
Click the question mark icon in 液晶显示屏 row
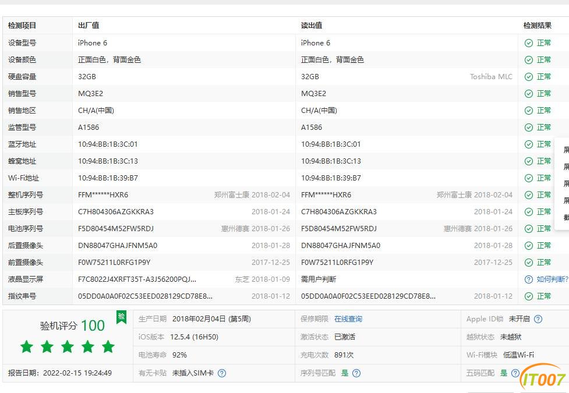[529, 279]
